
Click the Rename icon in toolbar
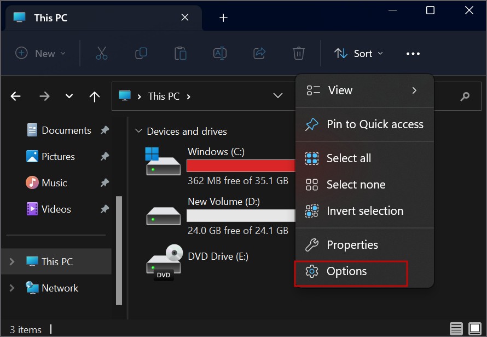(x=220, y=54)
